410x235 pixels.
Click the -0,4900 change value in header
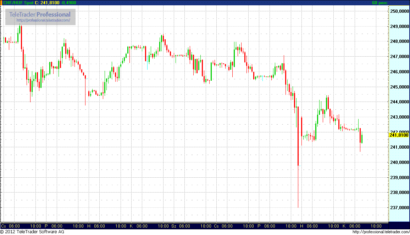coord(68,2)
